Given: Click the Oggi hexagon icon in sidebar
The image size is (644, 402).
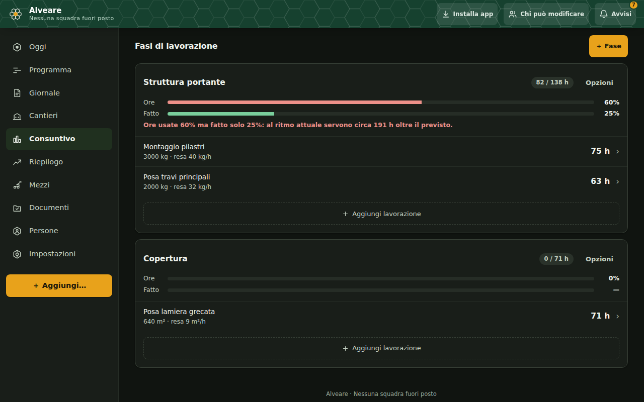Looking at the screenshot, I should click(17, 47).
